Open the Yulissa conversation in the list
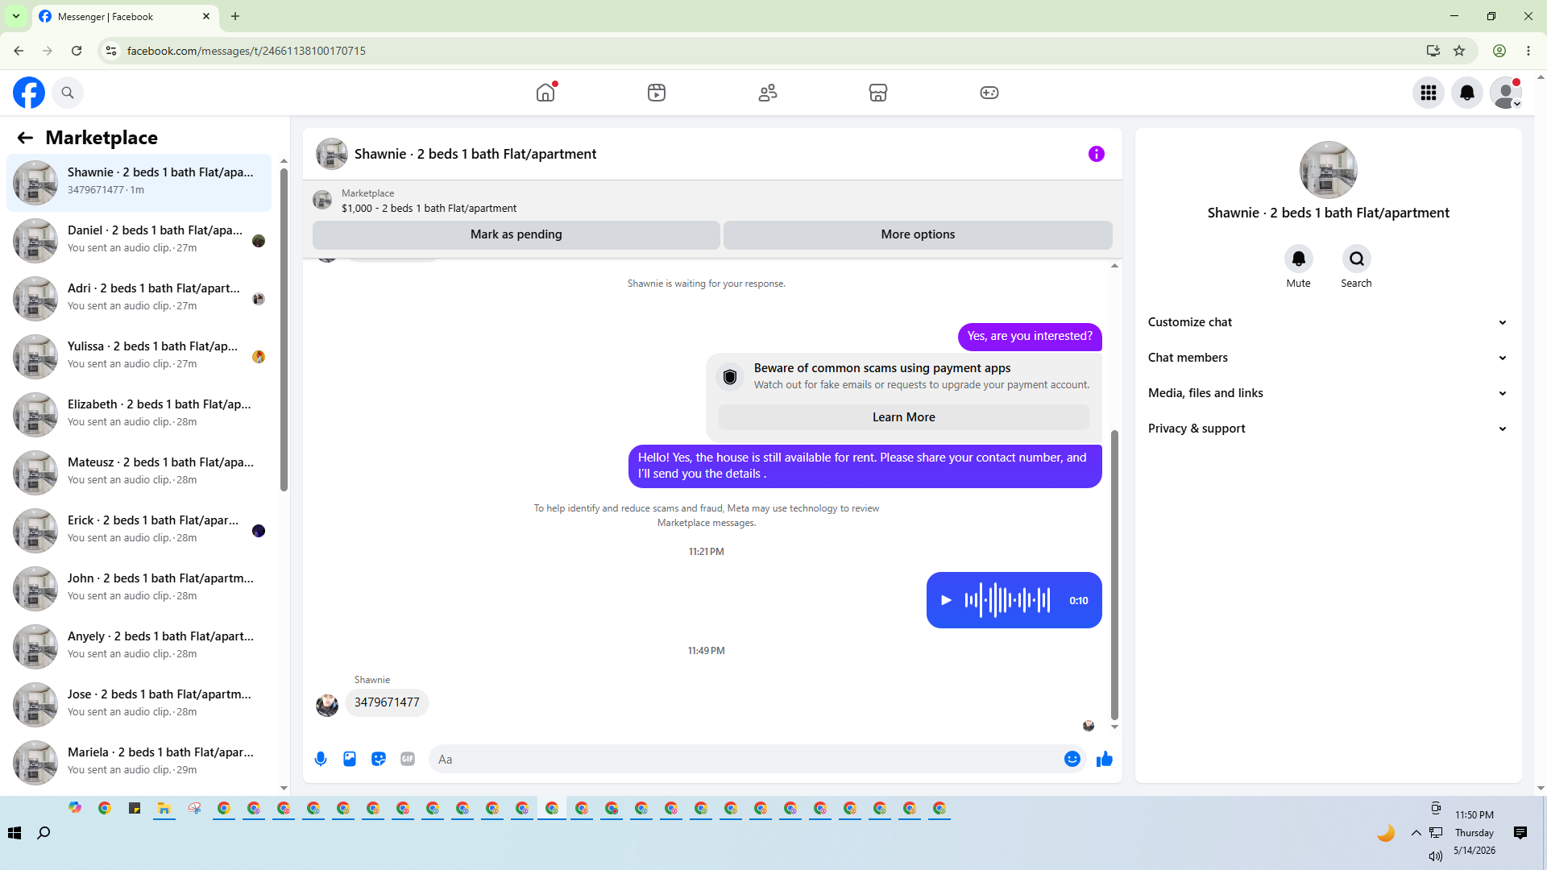This screenshot has height=870, width=1547. pos(139,357)
